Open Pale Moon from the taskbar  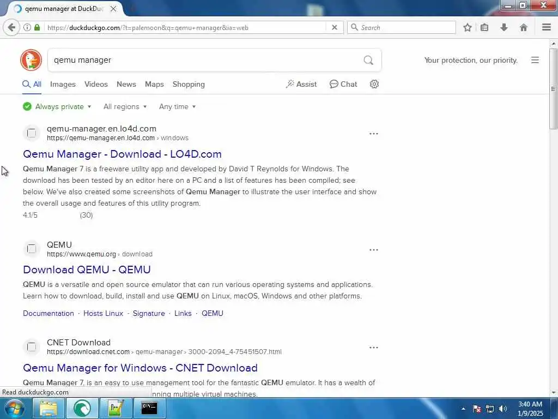(x=82, y=408)
